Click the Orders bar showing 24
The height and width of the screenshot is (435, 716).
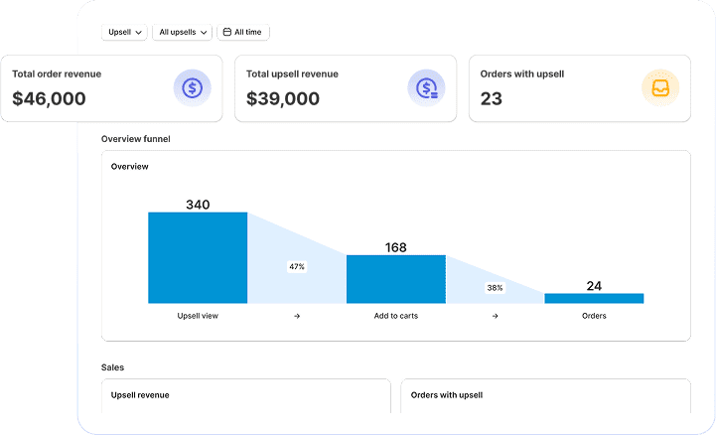(x=594, y=298)
